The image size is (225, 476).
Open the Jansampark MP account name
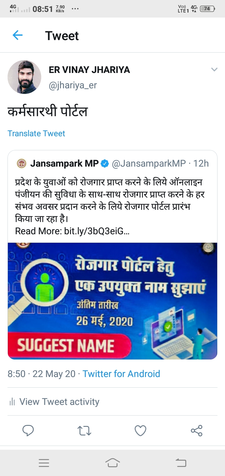(x=64, y=163)
